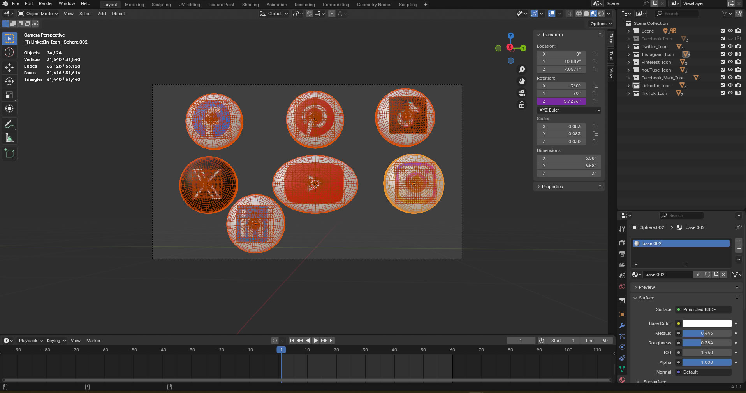Switch to the UV Editing workspace tab
This screenshot has height=393, width=746.
189,5
